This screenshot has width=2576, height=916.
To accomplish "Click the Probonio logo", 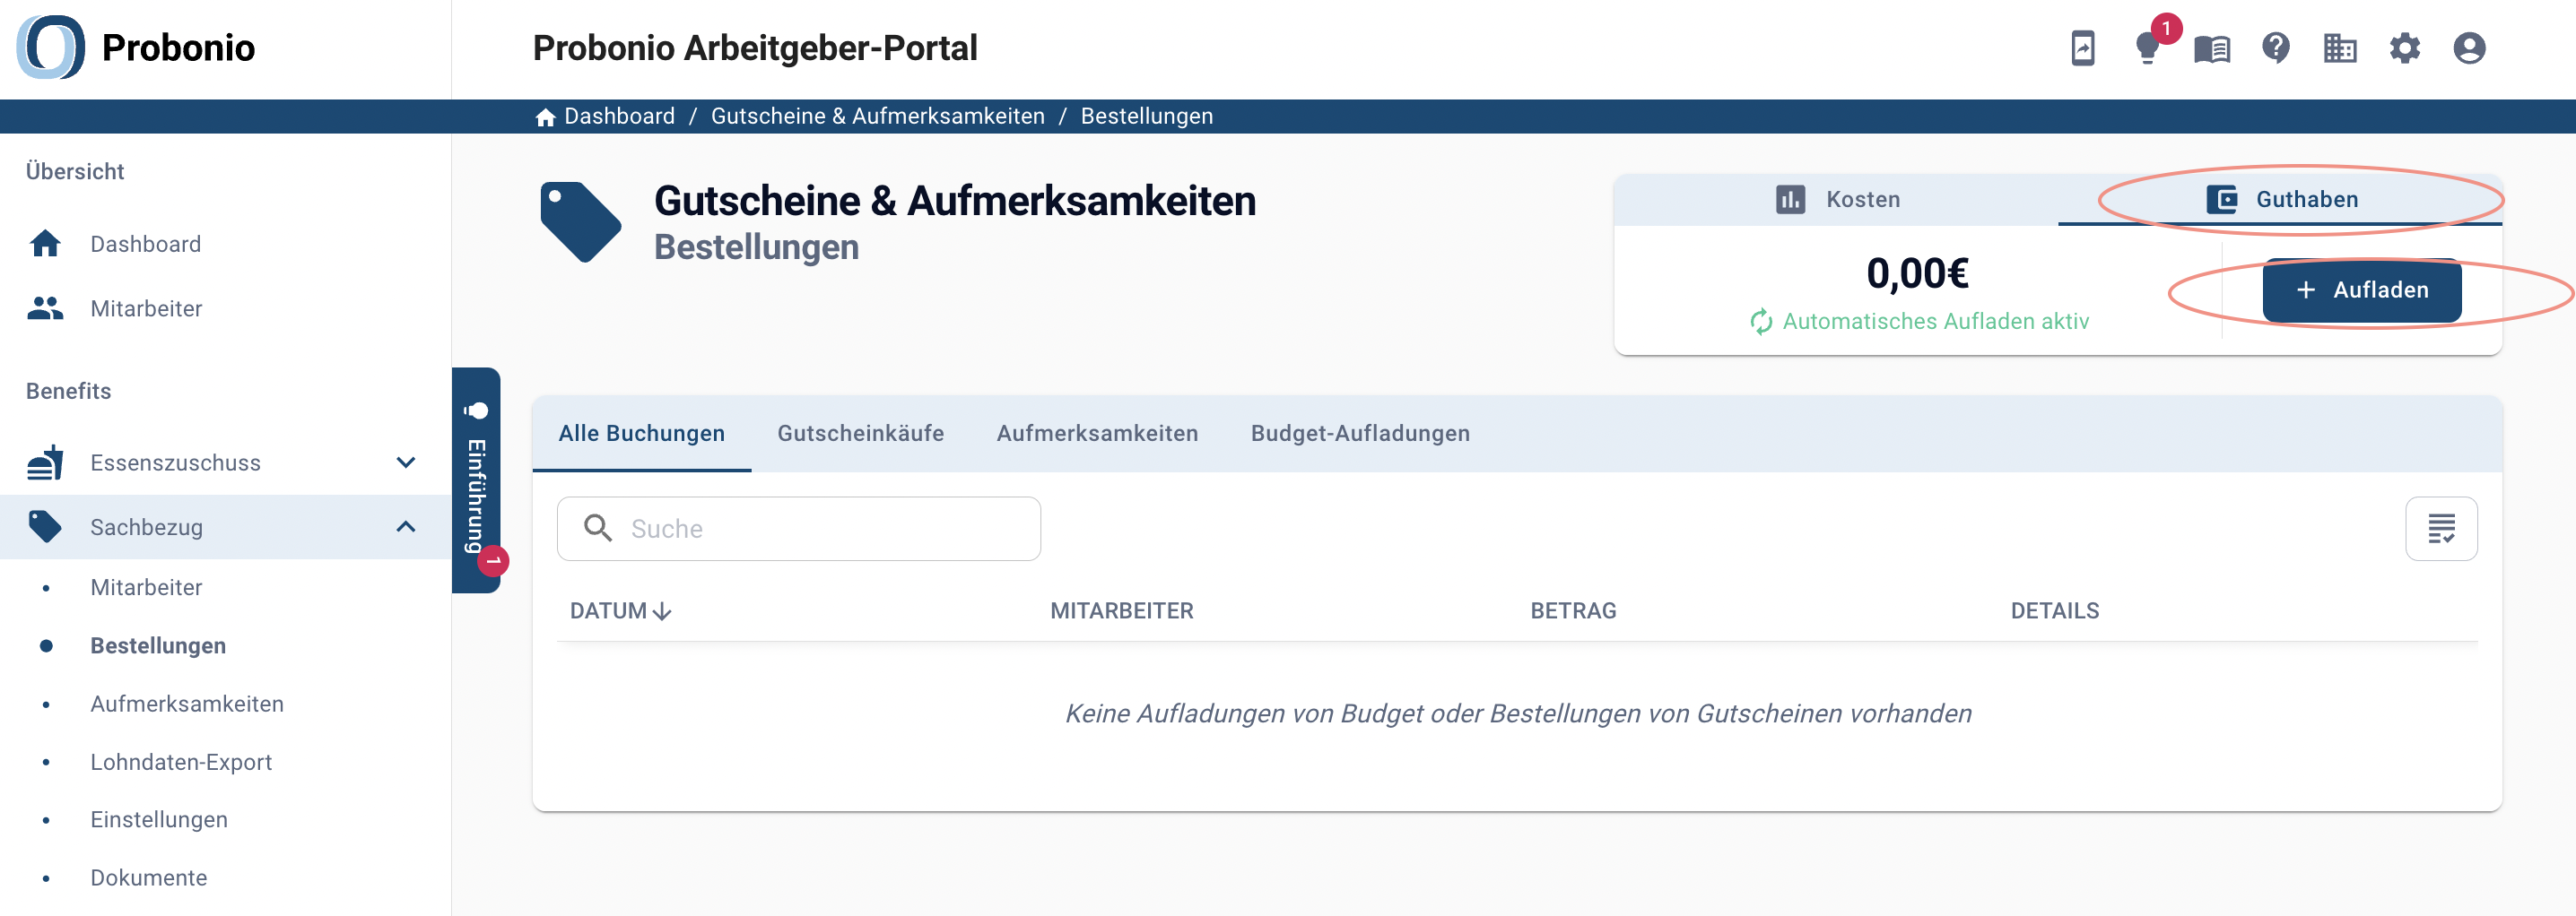I will click(136, 47).
